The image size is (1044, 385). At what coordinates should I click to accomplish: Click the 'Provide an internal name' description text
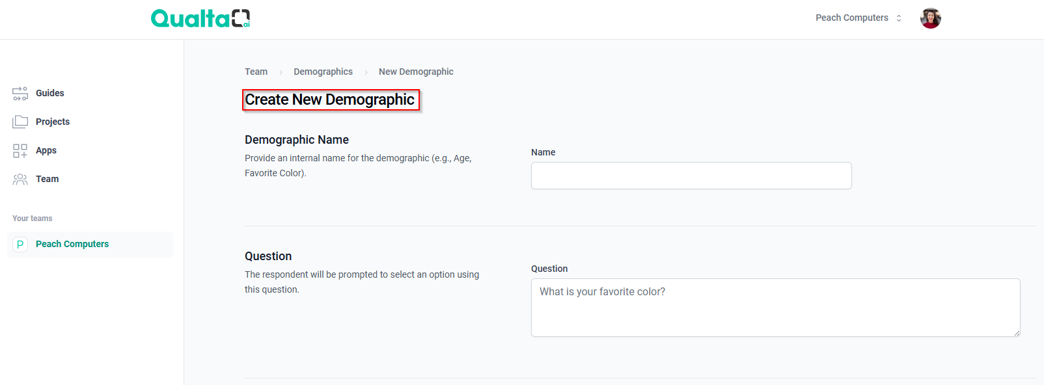point(358,165)
